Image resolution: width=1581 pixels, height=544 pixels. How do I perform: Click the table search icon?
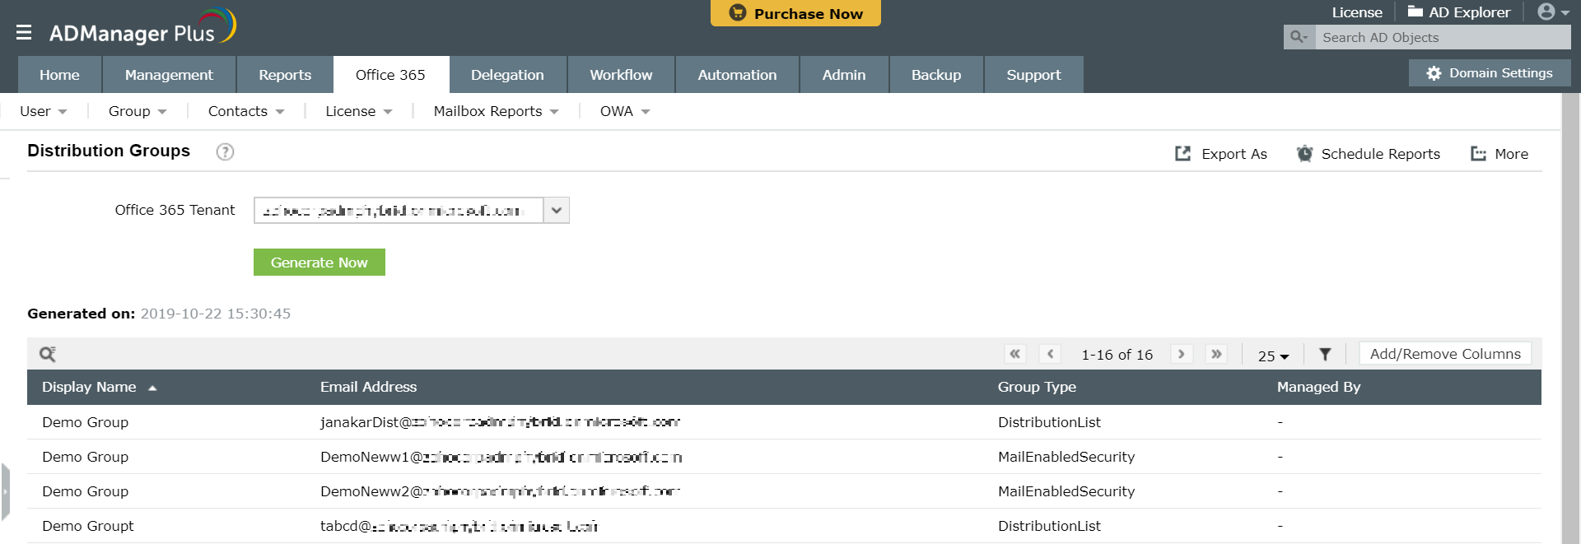[48, 354]
